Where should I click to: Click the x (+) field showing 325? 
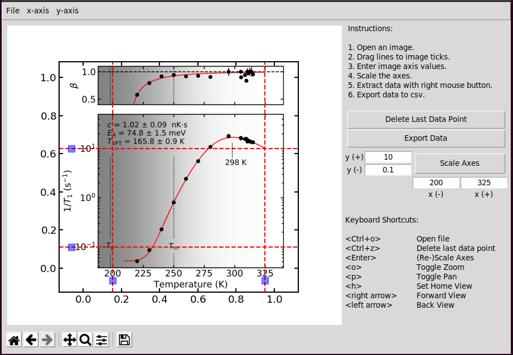click(x=484, y=183)
